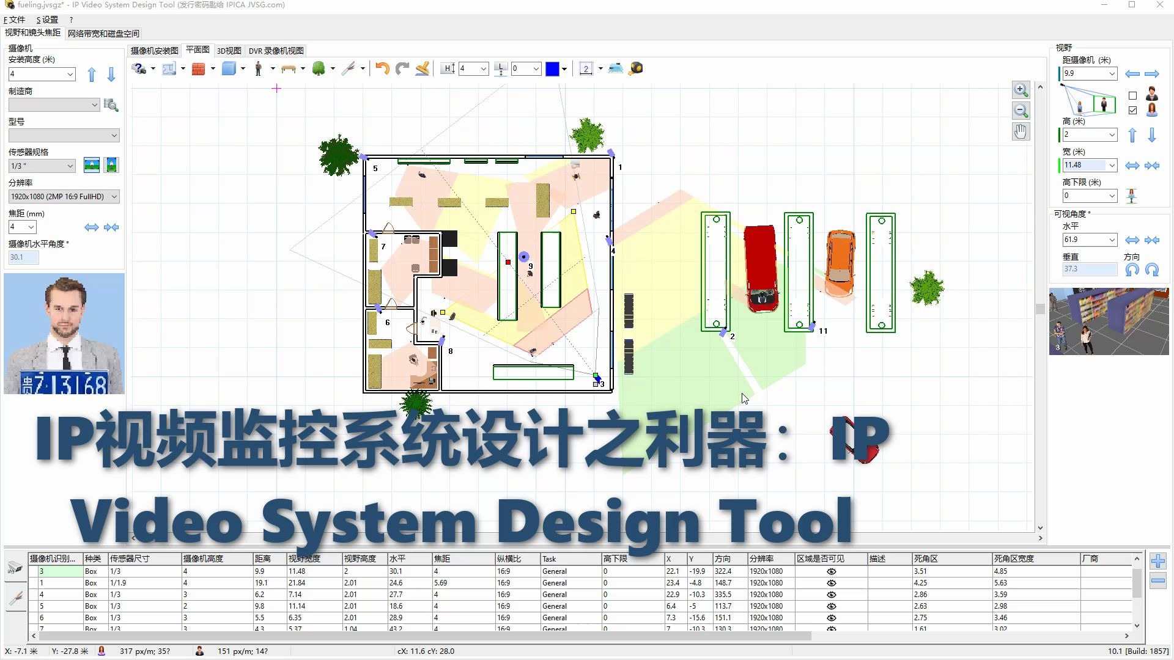Viewport: 1174px width, 660px height.
Task: Add a new camera with plus button
Action: pos(1158,561)
